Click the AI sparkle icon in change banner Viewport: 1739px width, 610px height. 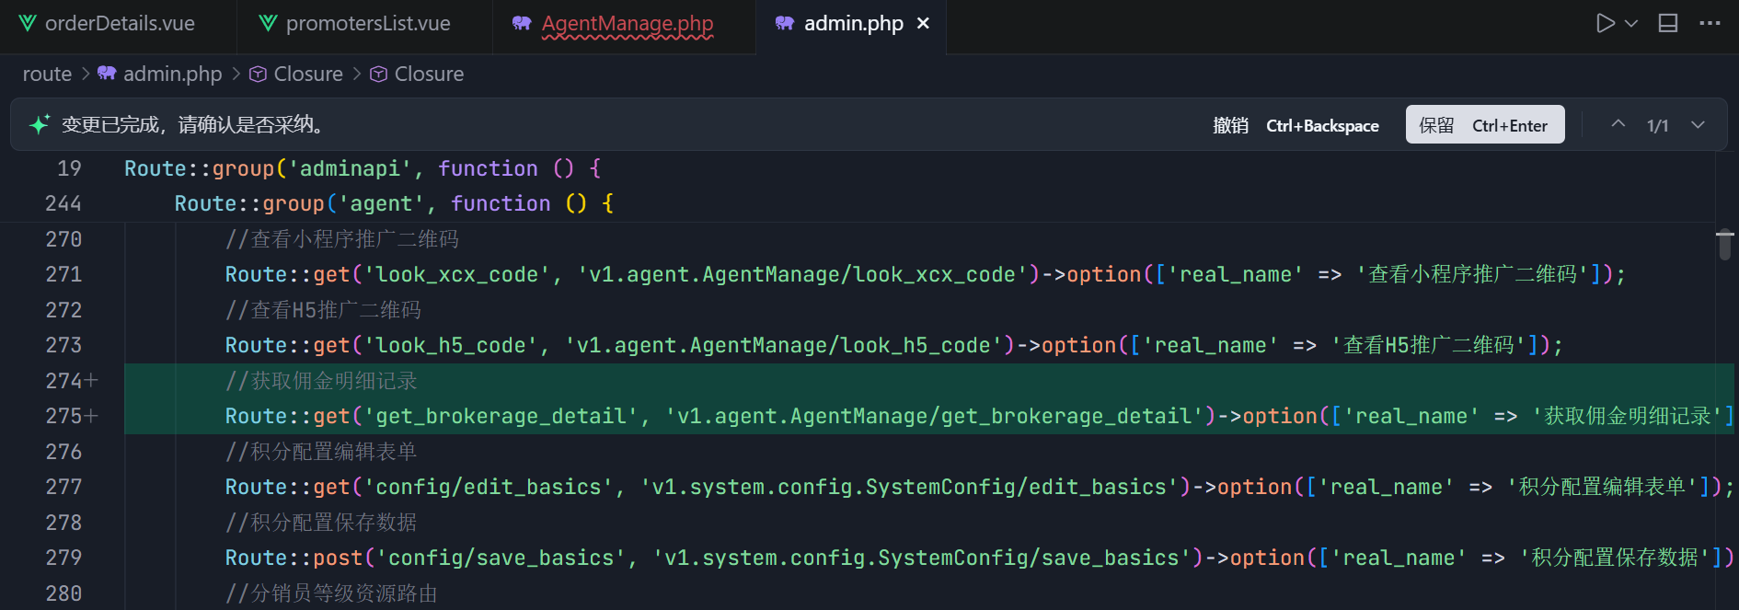[39, 124]
